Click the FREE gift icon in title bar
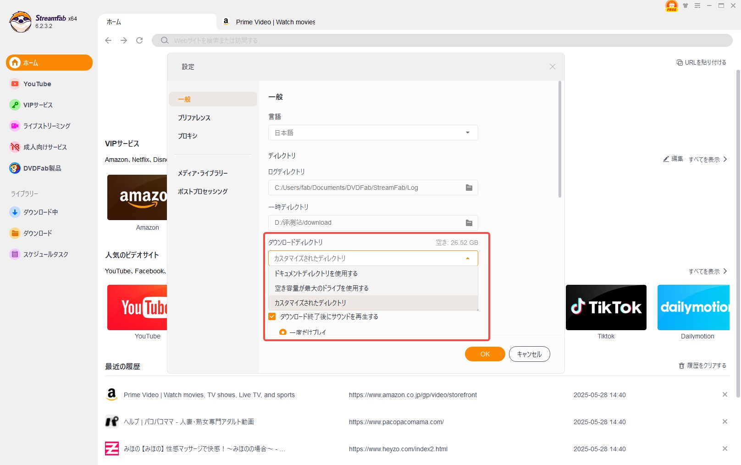Viewport: 741px width, 465px height. [x=672, y=6]
